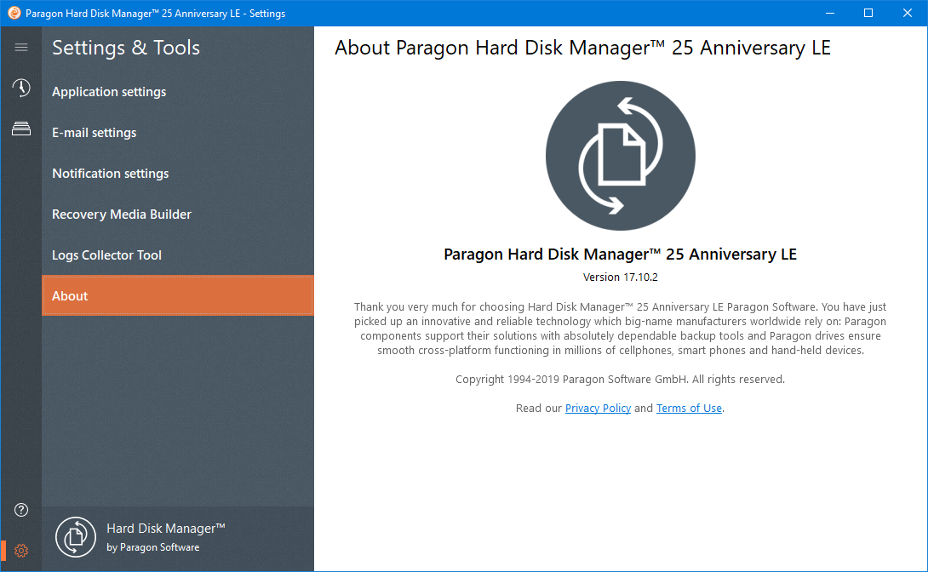Minimize the Settings window

click(830, 13)
